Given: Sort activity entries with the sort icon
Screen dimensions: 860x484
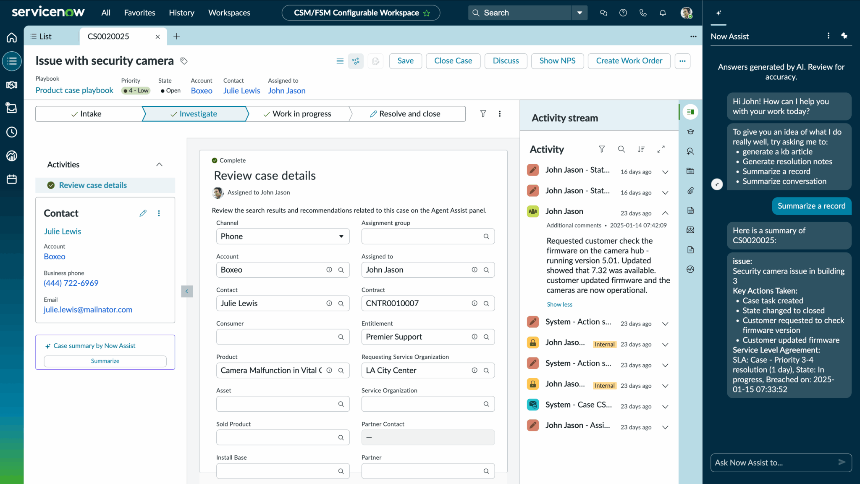Looking at the screenshot, I should [x=641, y=149].
